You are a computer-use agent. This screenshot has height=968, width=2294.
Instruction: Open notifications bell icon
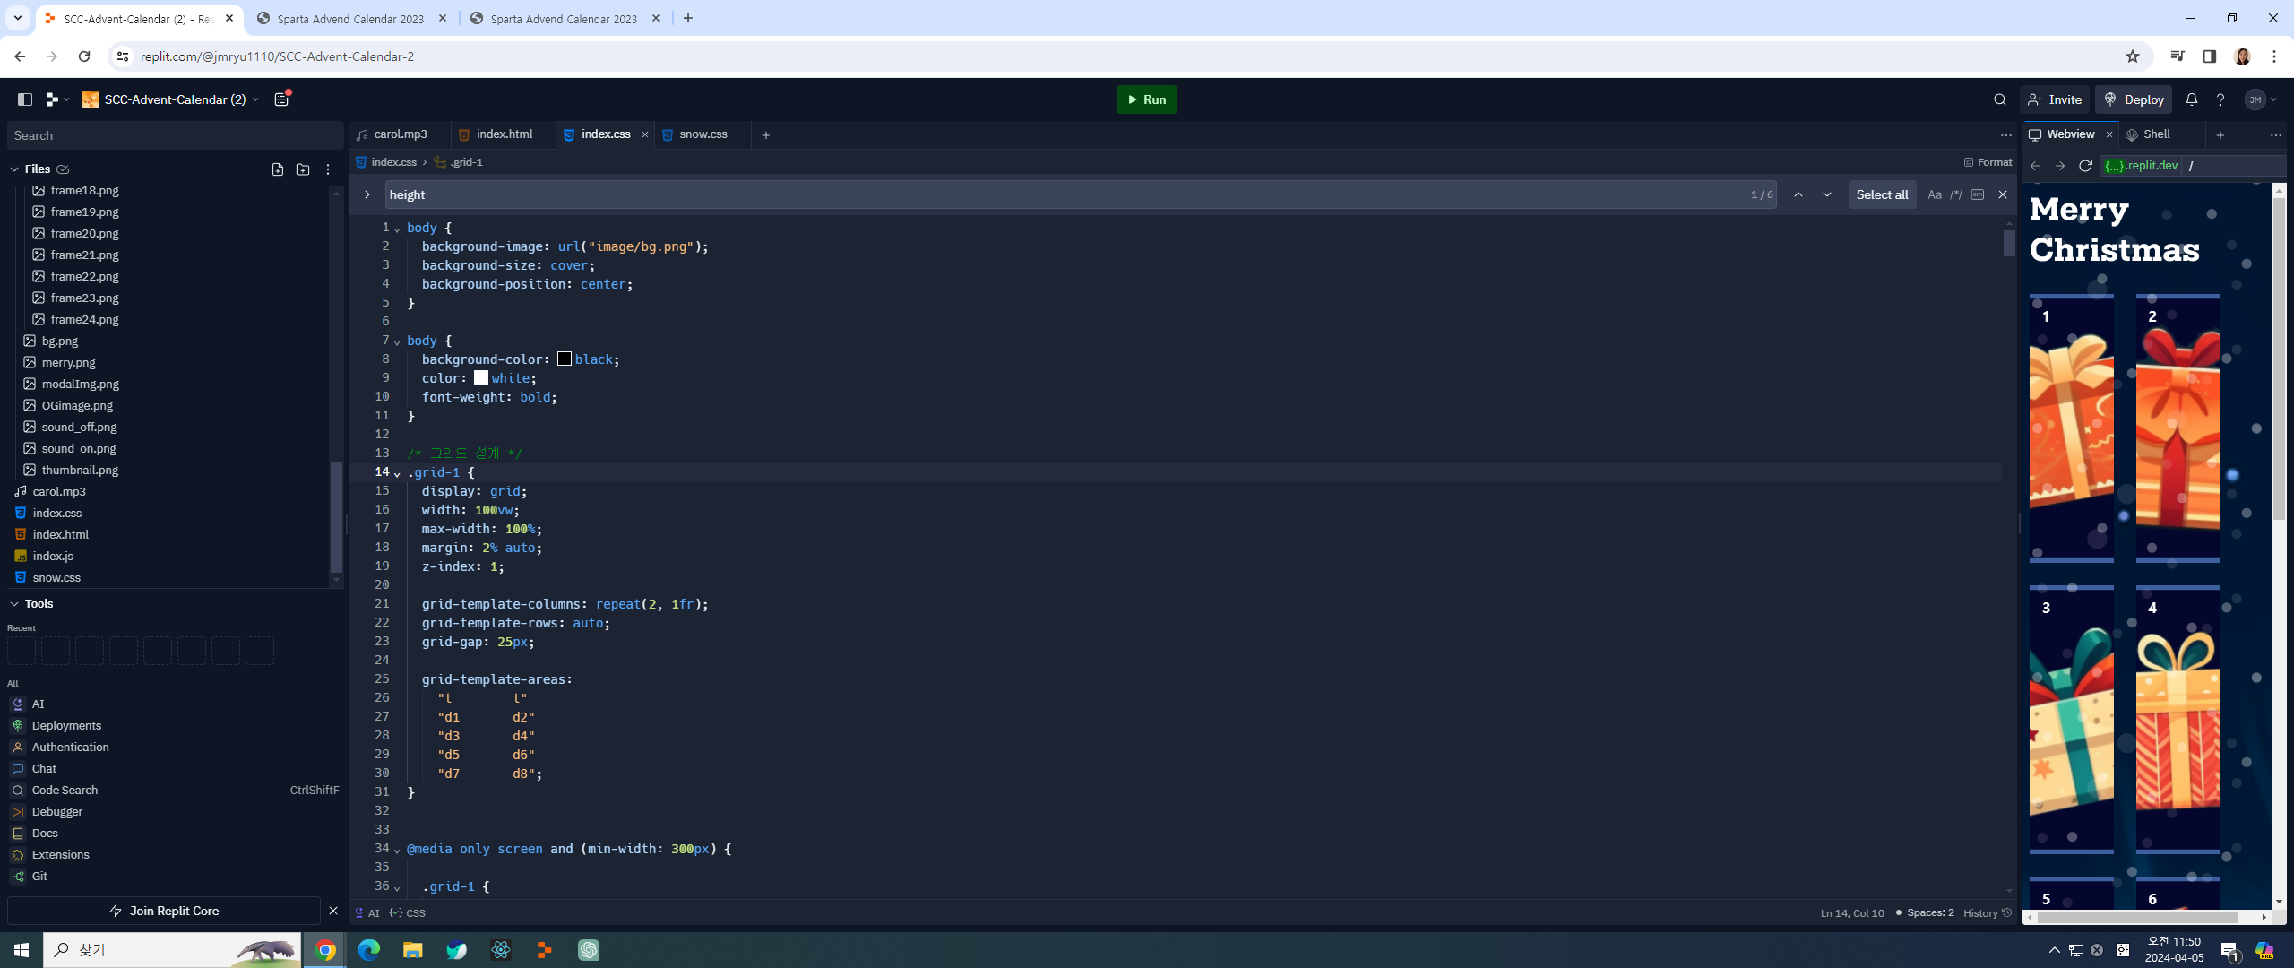click(x=2192, y=99)
